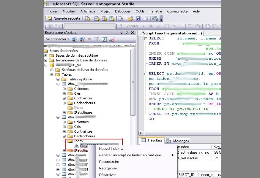
Task: Switch to the Messages tab
Action: pos(178,141)
